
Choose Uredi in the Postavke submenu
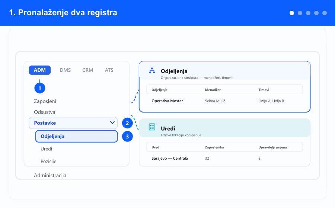(x=47, y=149)
